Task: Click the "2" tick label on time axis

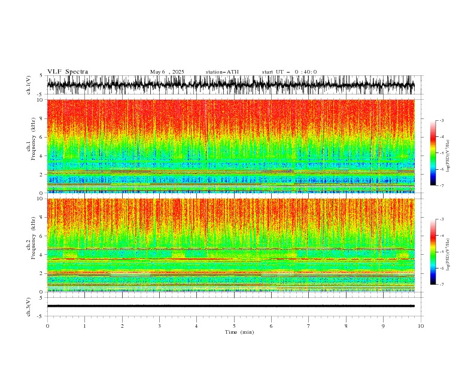Action: click(x=122, y=326)
